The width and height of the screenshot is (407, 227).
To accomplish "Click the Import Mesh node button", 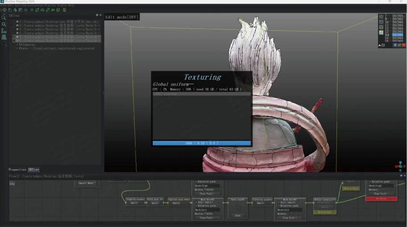I will [x=86, y=183].
